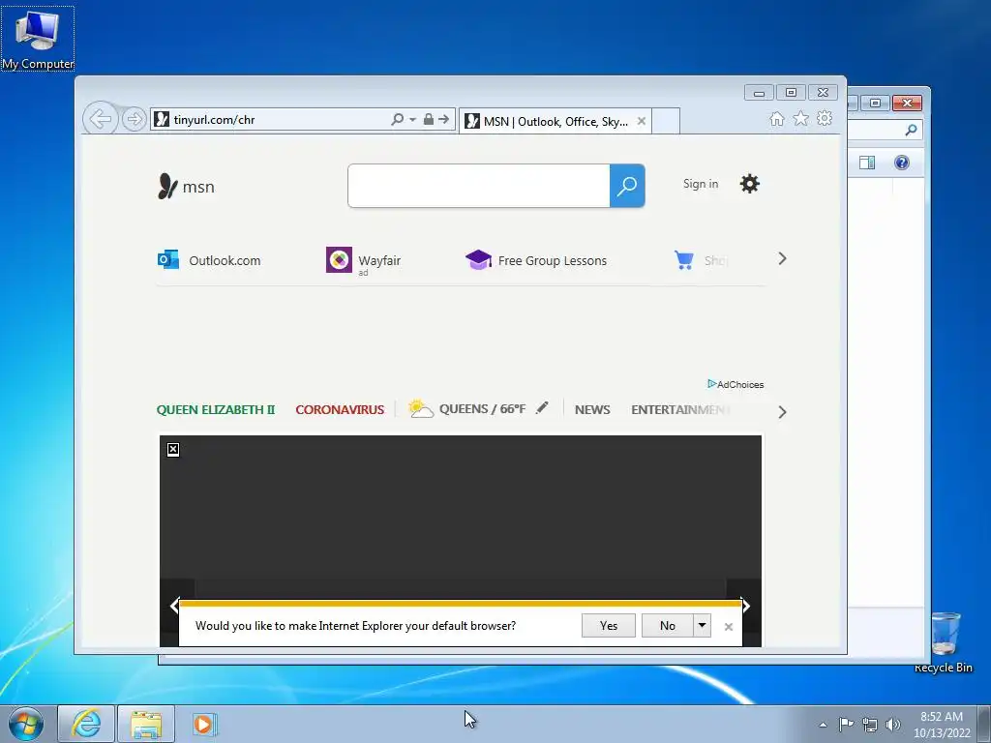Viewport: 991px width, 743px height.
Task: Click No on default browser prompt
Action: (668, 626)
